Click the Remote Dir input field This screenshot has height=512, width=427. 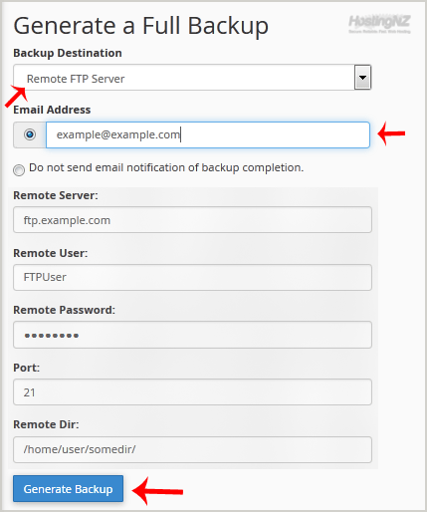pyautogui.click(x=192, y=449)
